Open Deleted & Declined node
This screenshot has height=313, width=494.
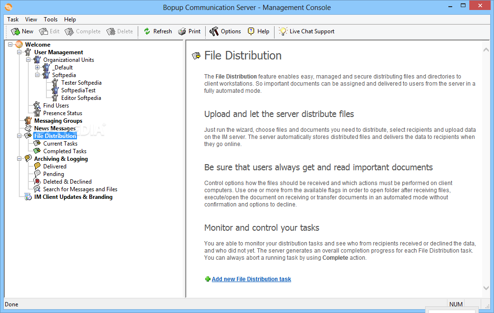click(x=67, y=182)
